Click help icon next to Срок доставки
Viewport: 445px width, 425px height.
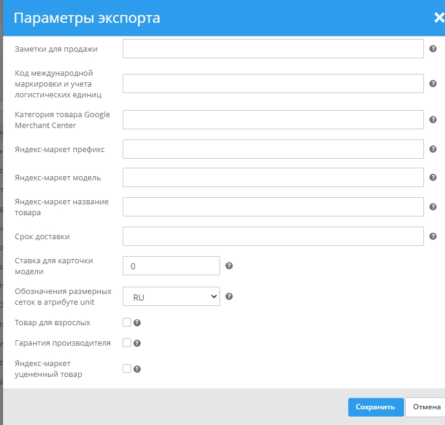pyautogui.click(x=433, y=236)
